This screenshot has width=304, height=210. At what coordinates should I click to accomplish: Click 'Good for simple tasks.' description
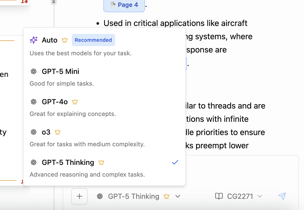(62, 83)
